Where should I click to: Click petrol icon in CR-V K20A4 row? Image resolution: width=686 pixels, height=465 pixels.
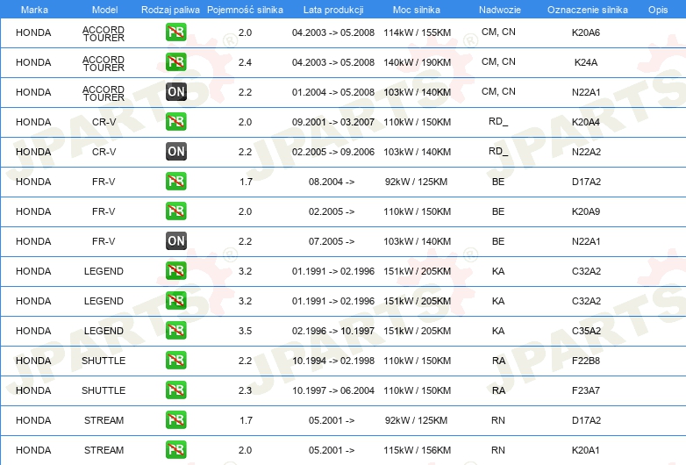(175, 122)
